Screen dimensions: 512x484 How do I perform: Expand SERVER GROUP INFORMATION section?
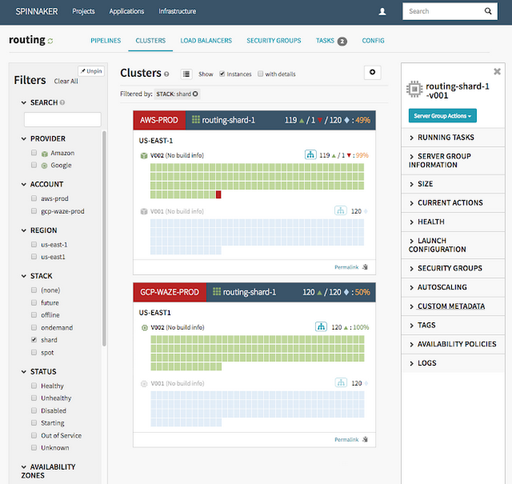click(x=453, y=161)
